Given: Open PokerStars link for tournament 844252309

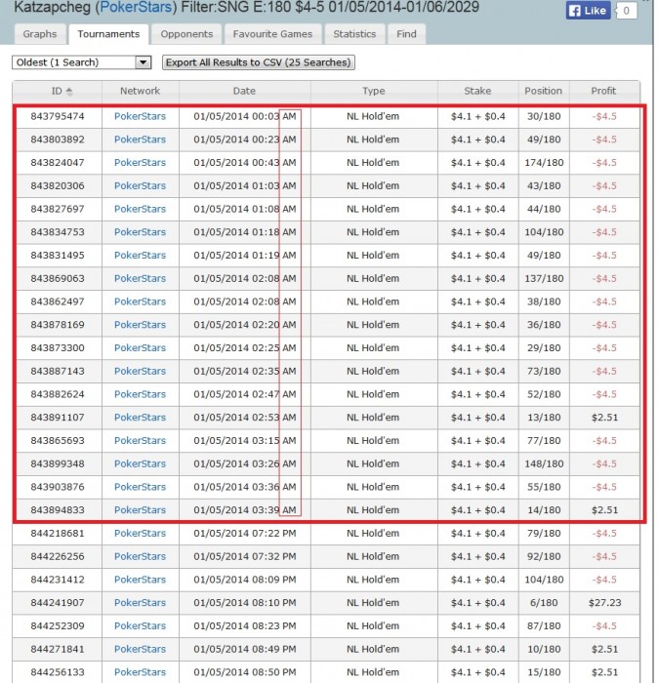Looking at the screenshot, I should (141, 626).
